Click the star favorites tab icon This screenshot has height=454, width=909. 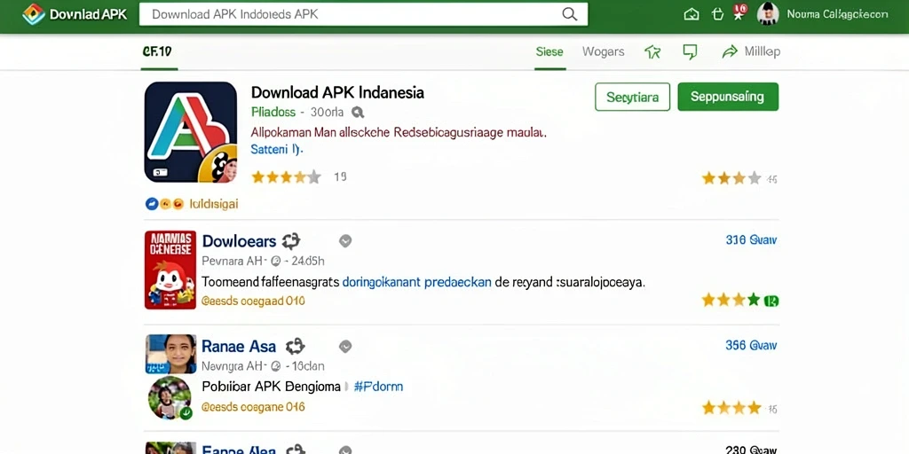tap(652, 52)
